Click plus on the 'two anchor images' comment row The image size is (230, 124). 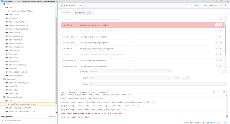click(220, 19)
